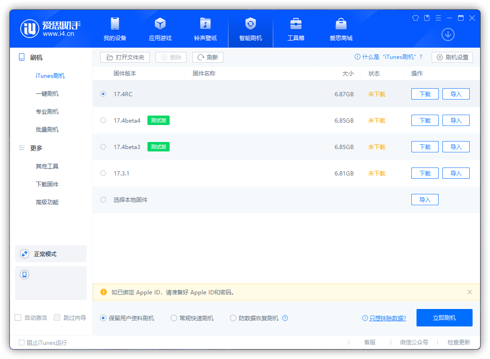The image size is (490, 359).
Task: Open the 爱思商城 shopping bag icon
Action: [x=341, y=24]
